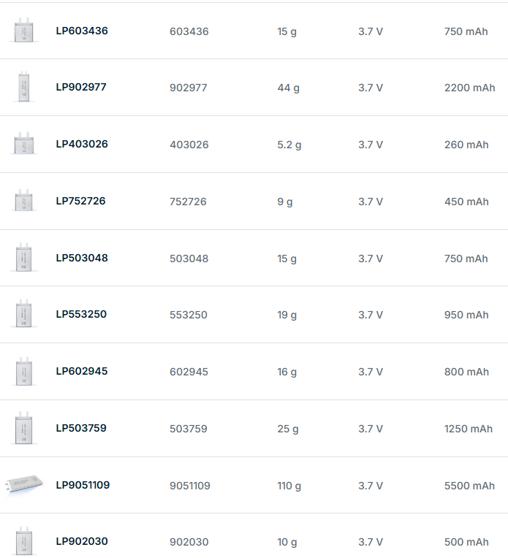The height and width of the screenshot is (558, 508).
Task: Open the LP553250 battery thumbnail
Action: [23, 314]
